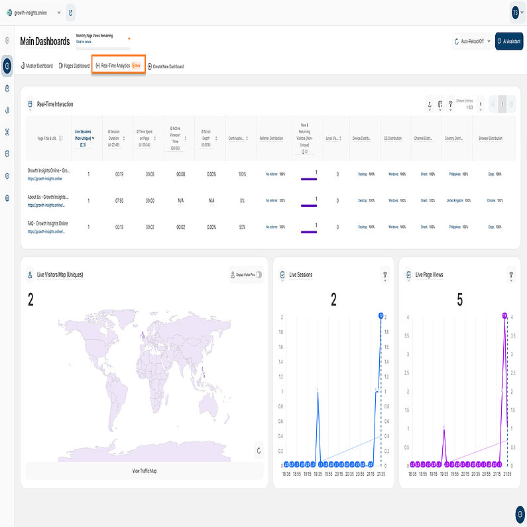Screen dimensions: 527x527
Task: Open the About Us page URL link
Action: pos(46,205)
